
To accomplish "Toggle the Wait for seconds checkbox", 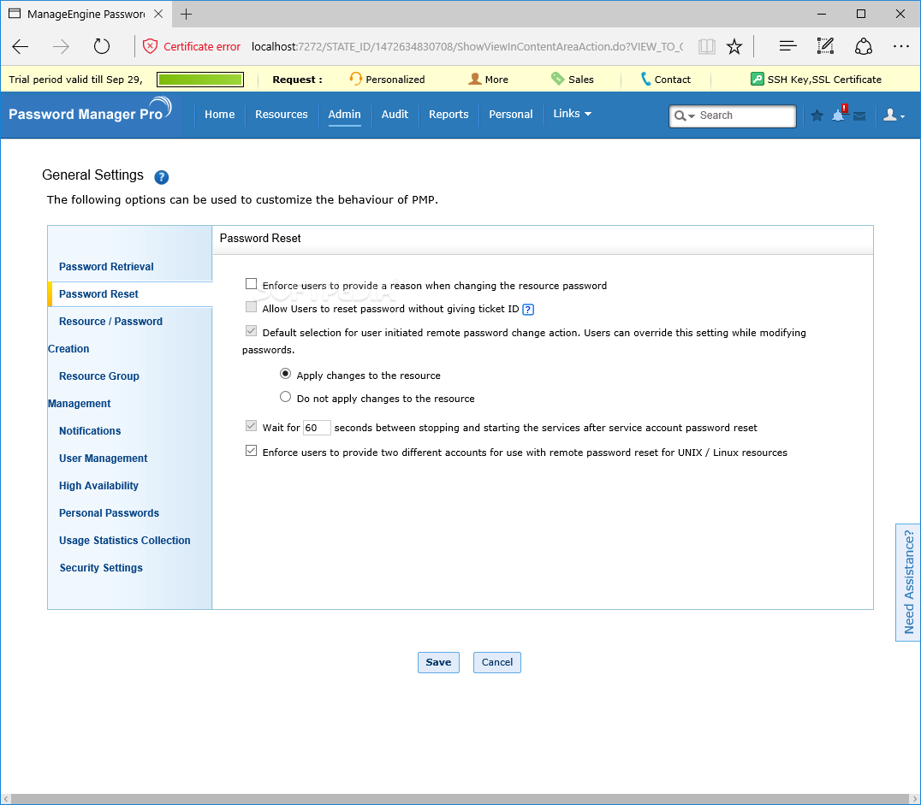I will [x=252, y=426].
